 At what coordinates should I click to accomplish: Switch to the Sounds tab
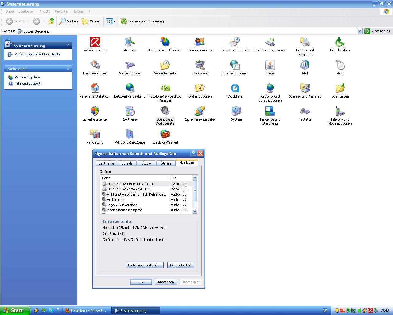coord(127,163)
